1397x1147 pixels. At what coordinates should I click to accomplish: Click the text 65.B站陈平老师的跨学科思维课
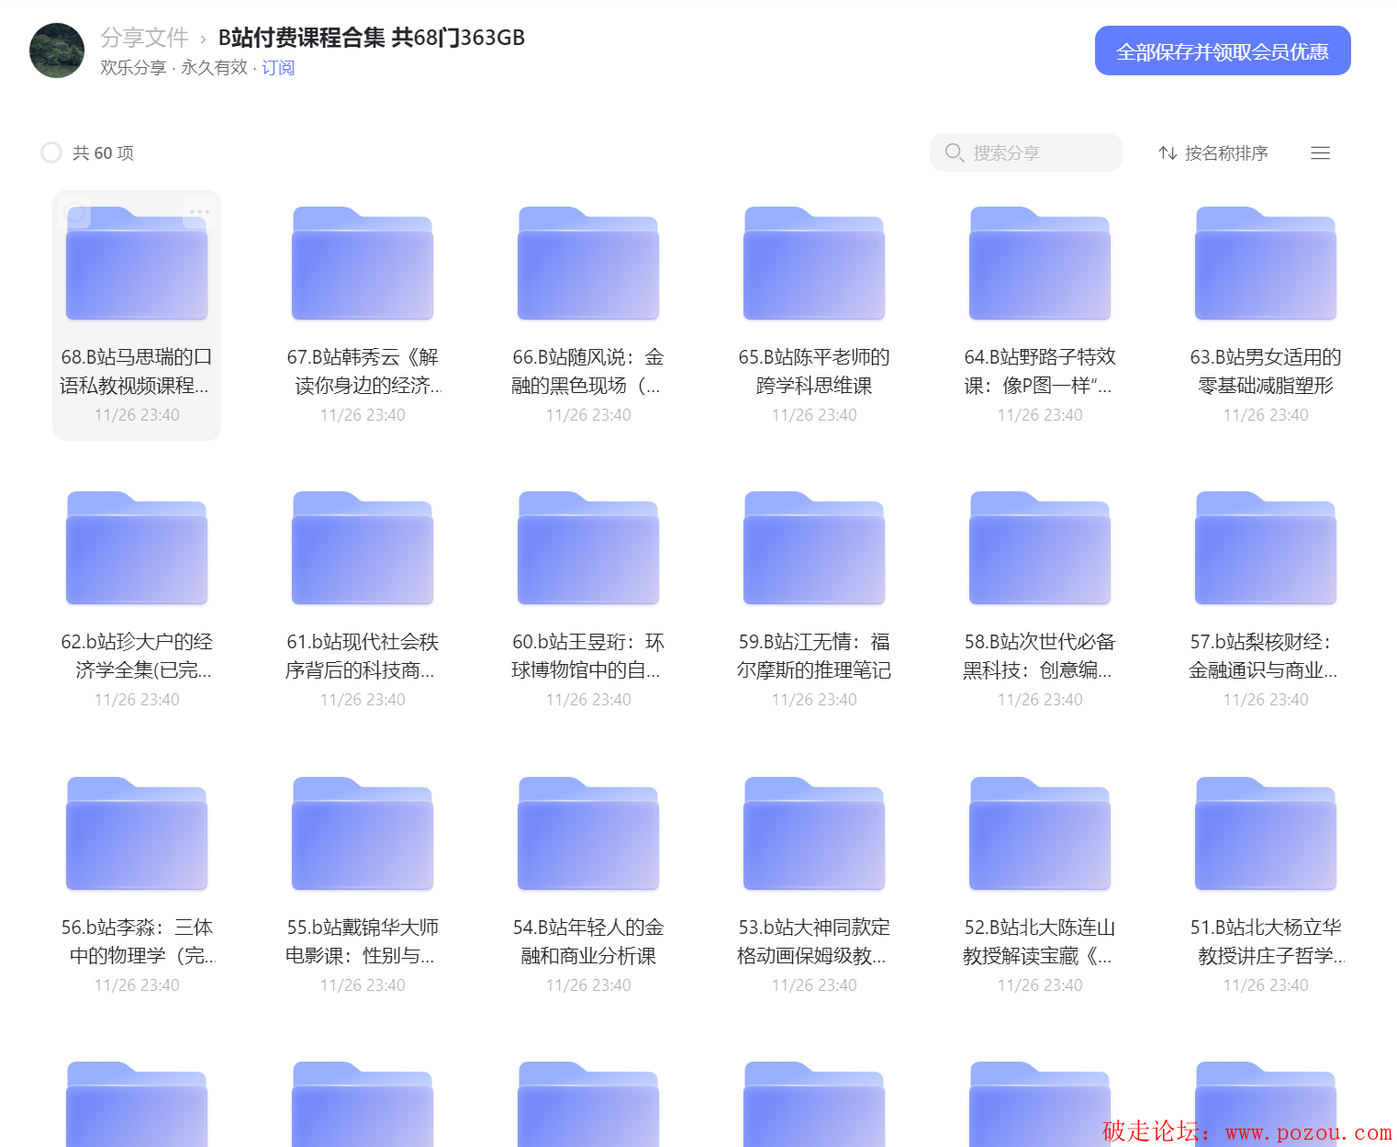pos(814,371)
